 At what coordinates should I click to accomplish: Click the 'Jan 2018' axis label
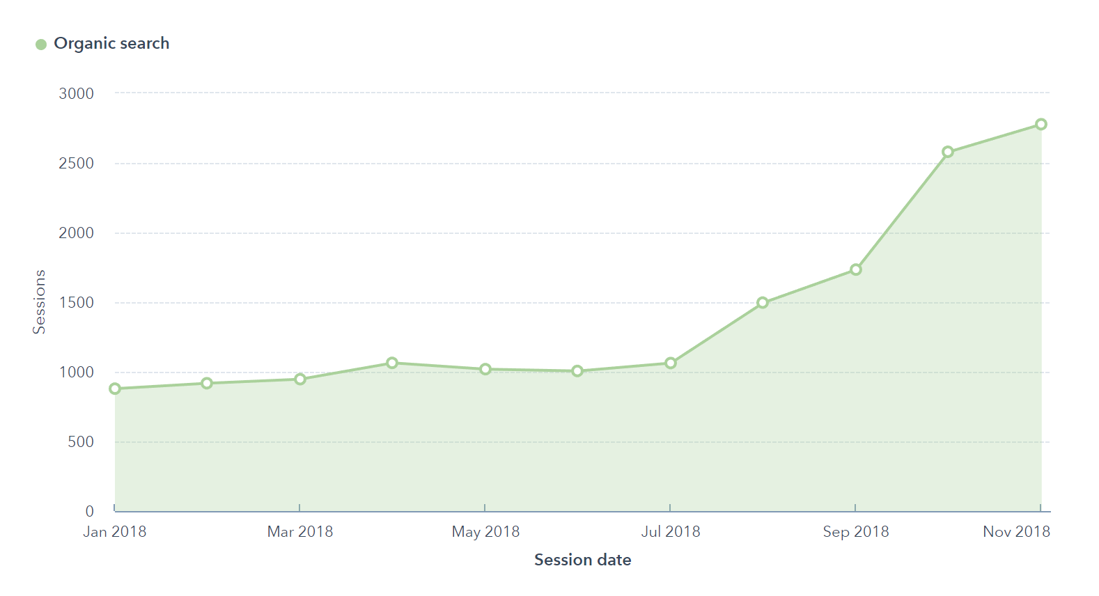(115, 532)
